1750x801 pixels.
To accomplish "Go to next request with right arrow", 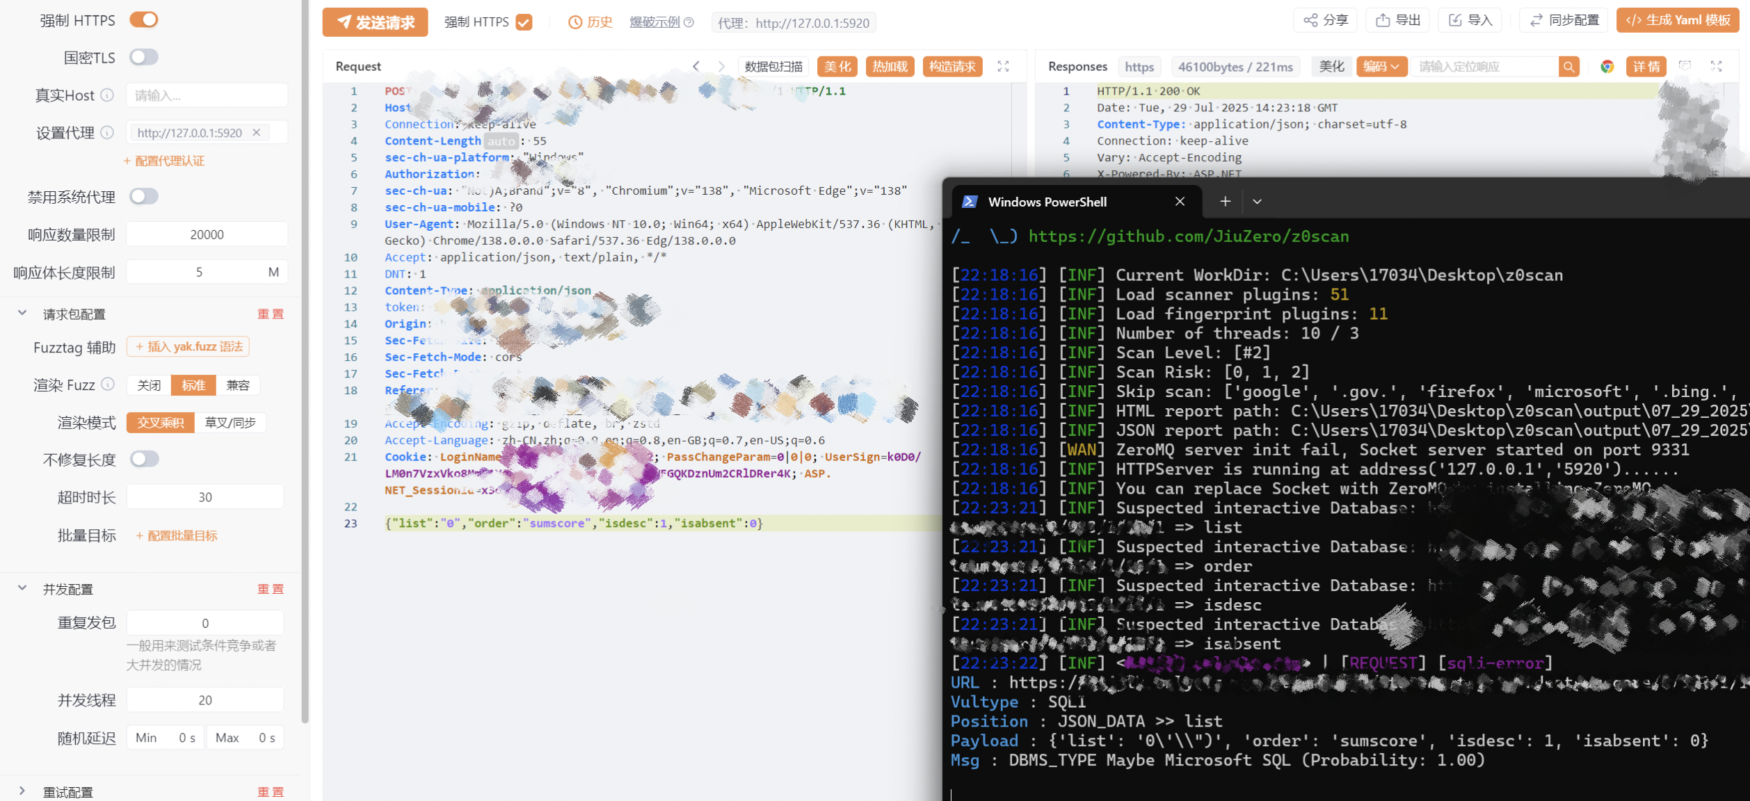I will pos(721,67).
